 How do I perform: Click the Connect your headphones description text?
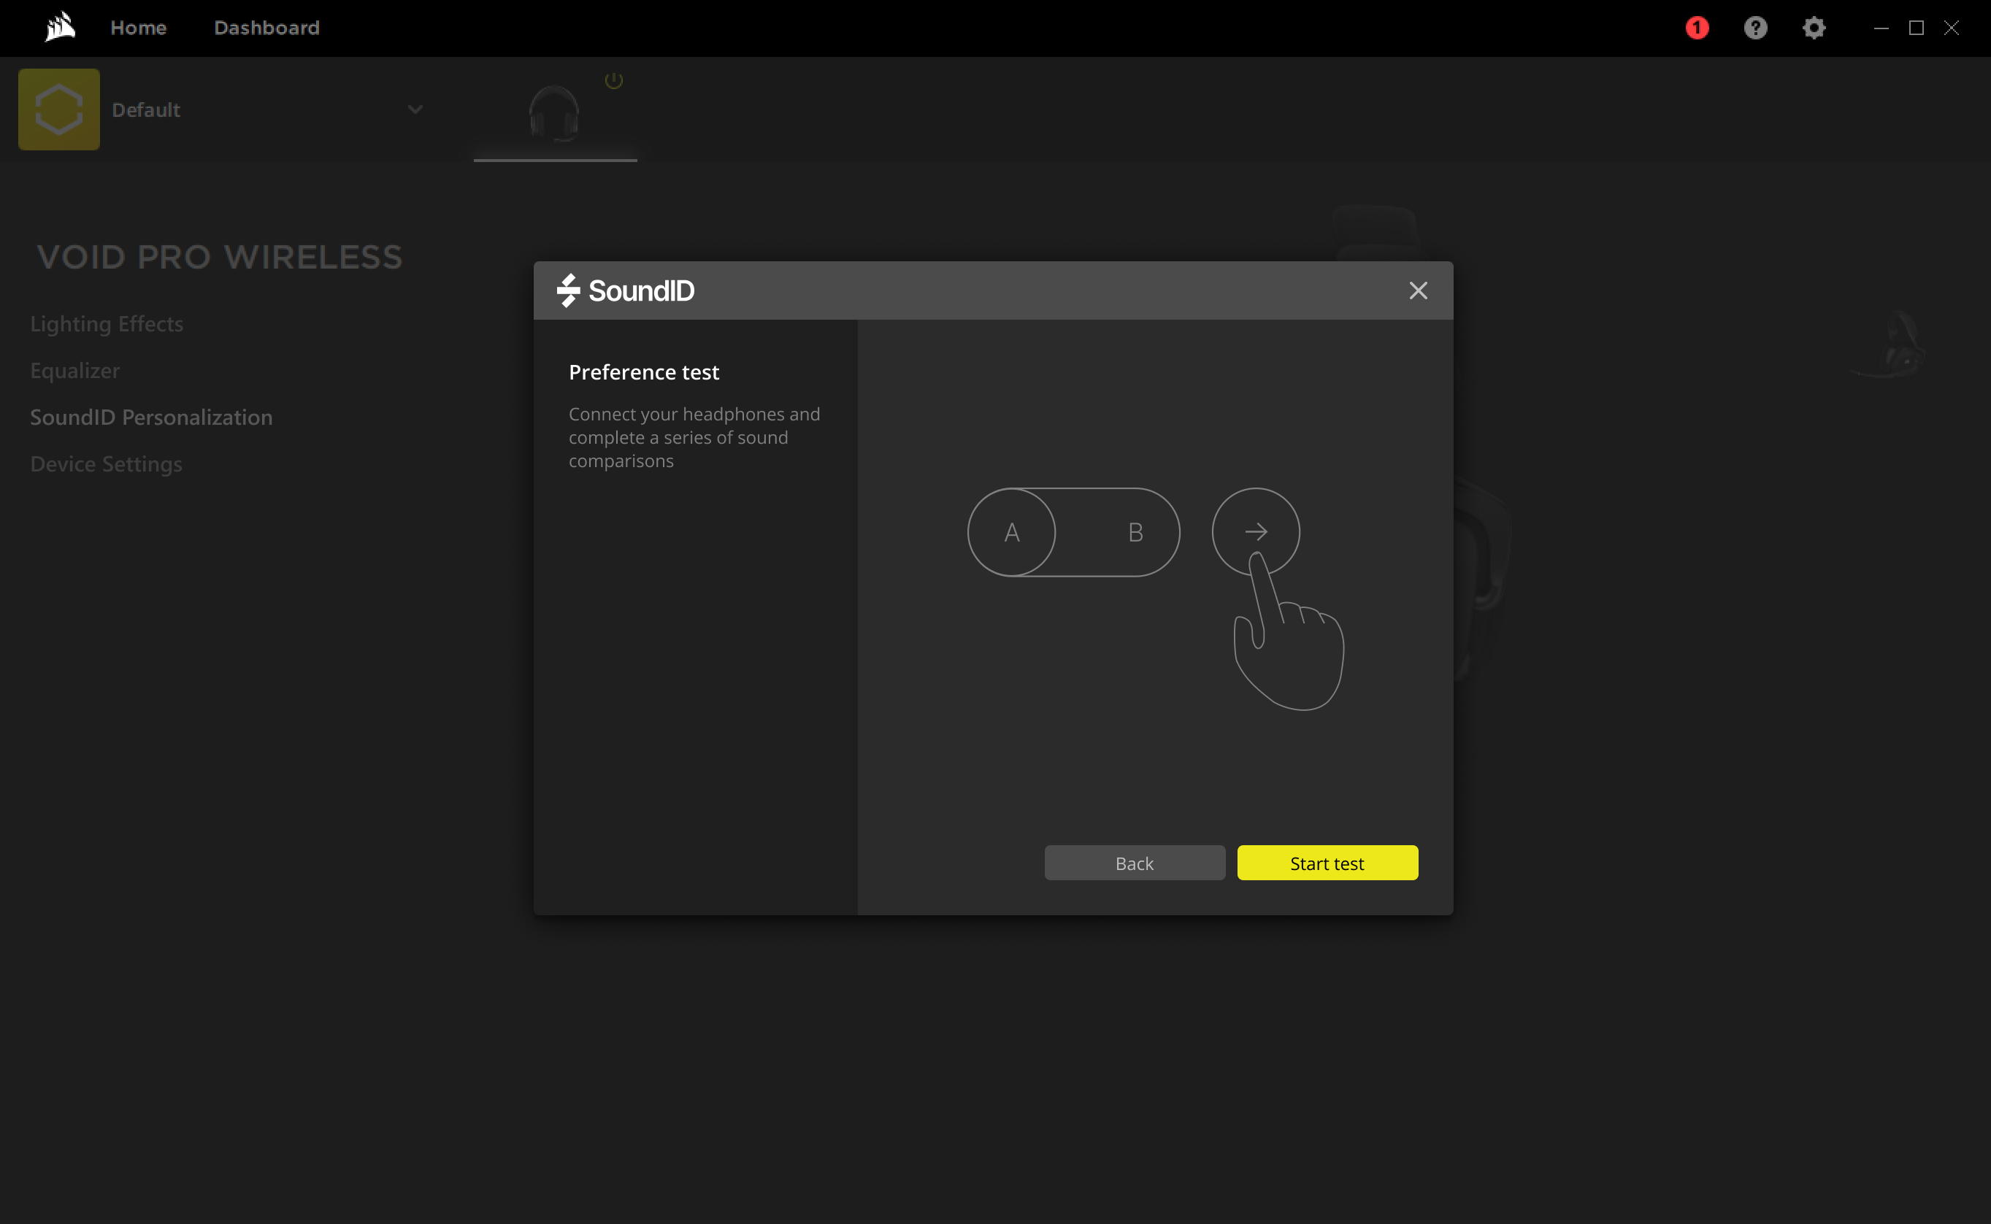point(694,437)
